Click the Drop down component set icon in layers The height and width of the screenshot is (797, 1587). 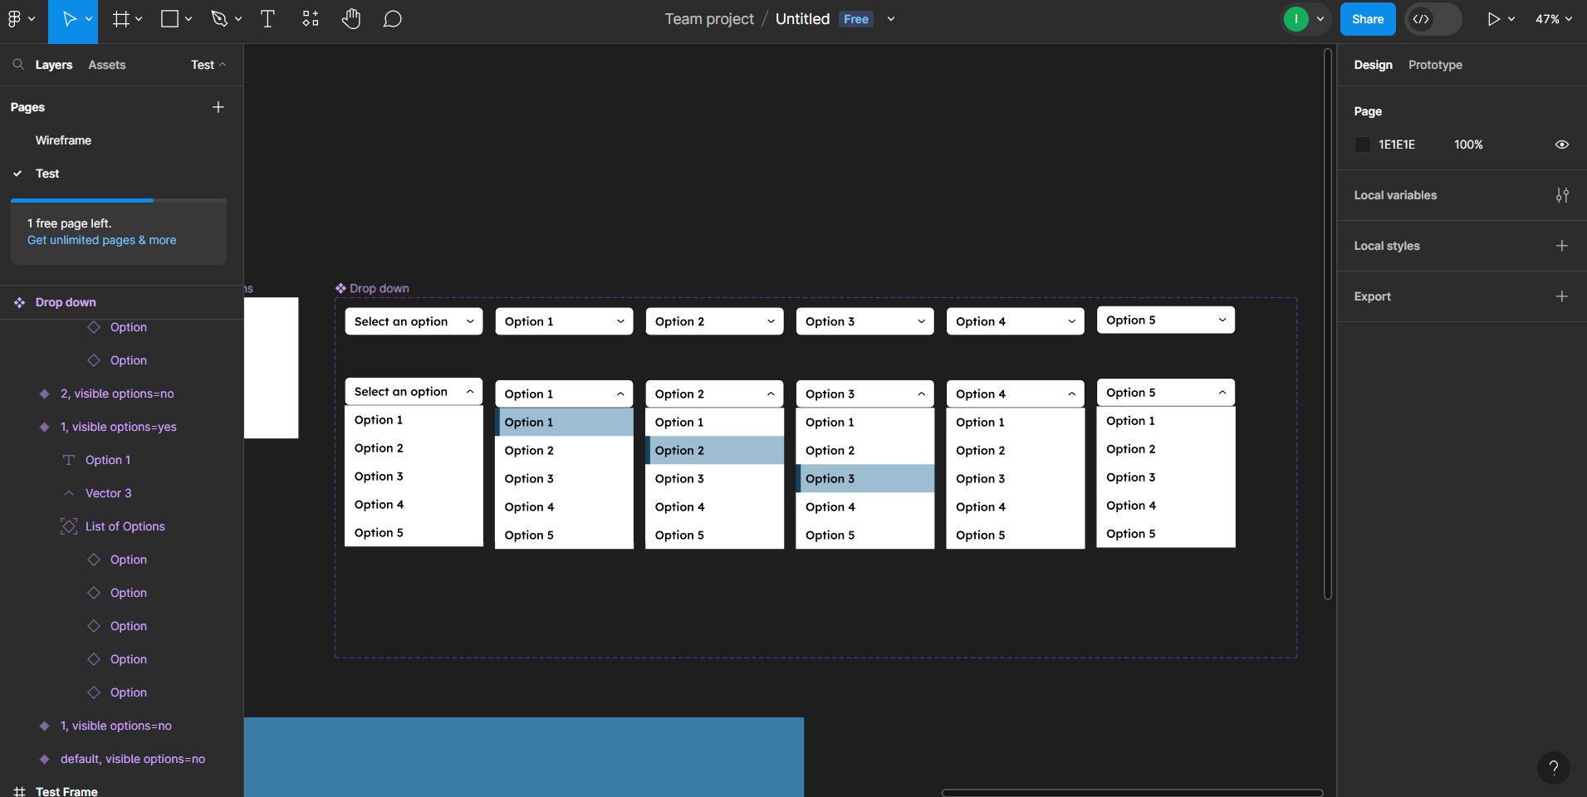19,302
